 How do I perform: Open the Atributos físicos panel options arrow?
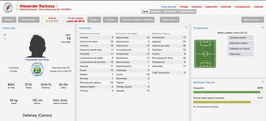263,81
